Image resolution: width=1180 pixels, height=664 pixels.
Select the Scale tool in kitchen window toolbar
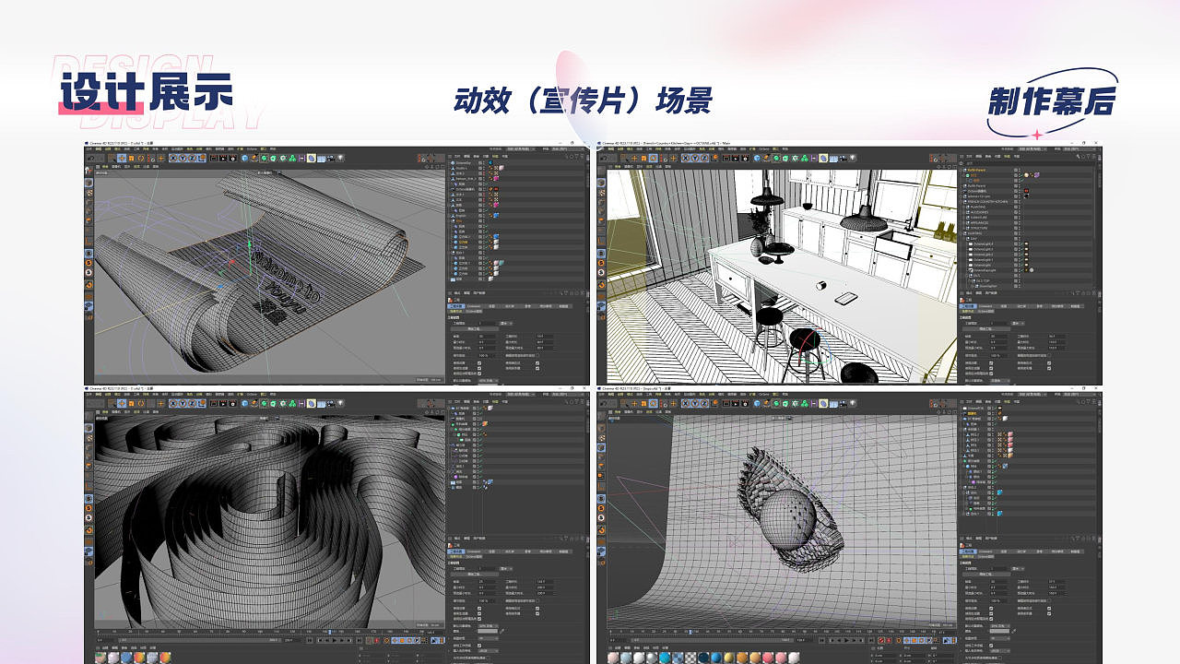(x=643, y=158)
